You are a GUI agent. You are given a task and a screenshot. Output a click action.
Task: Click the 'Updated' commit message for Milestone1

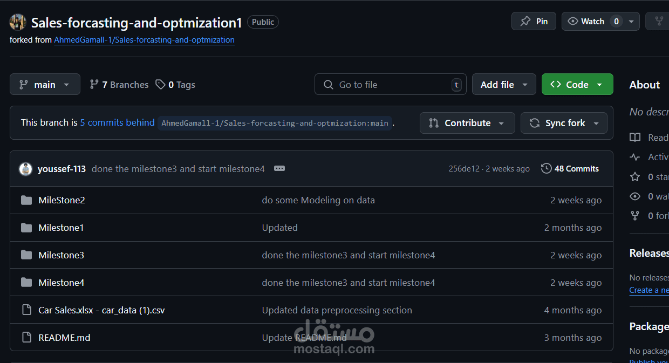pos(279,228)
